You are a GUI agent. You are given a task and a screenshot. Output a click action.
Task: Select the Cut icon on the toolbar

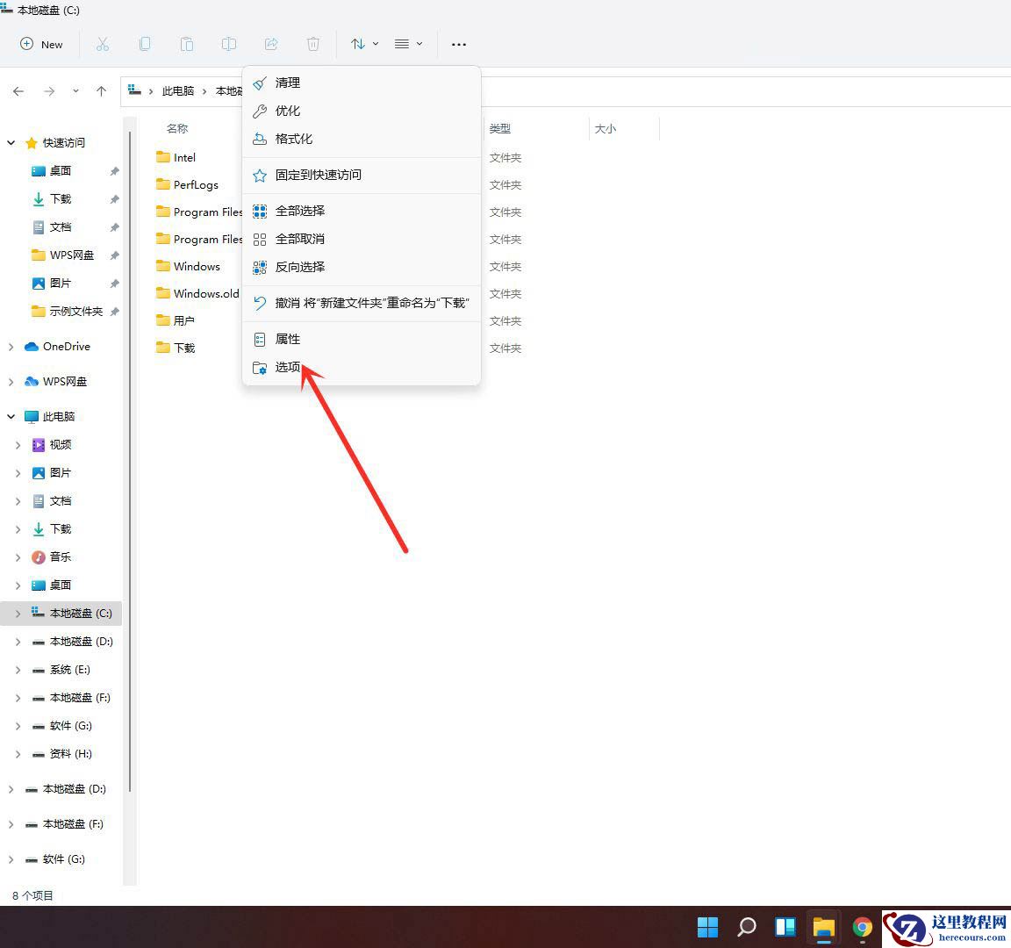click(x=103, y=44)
